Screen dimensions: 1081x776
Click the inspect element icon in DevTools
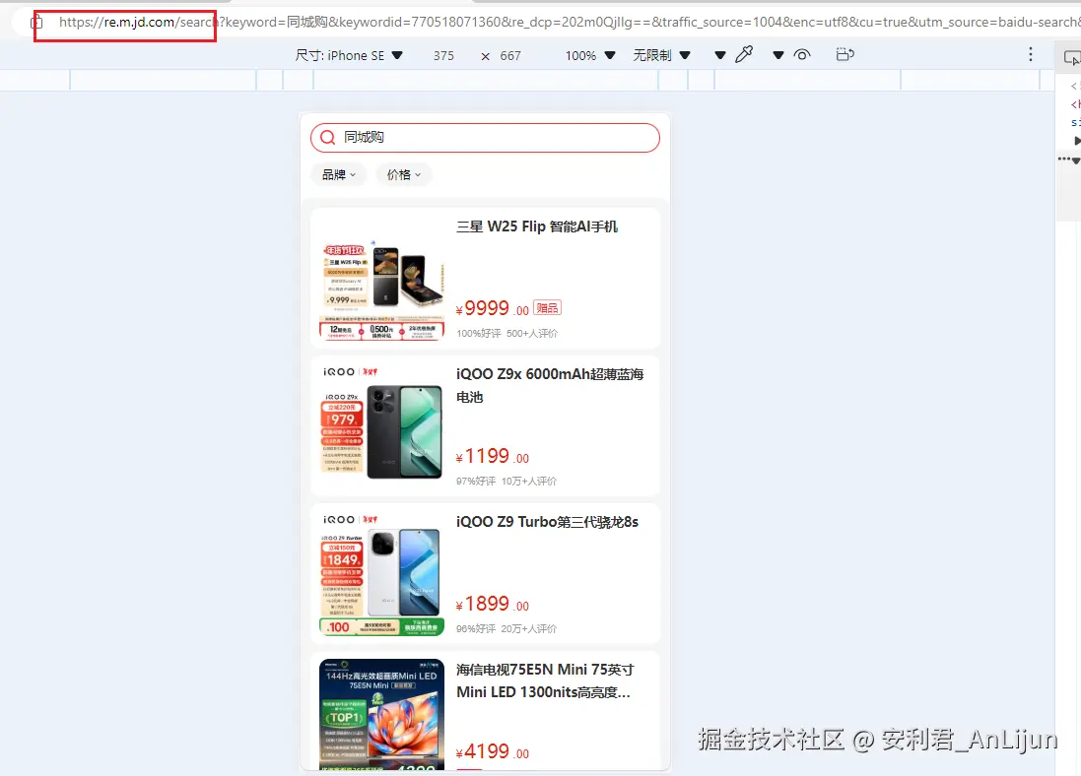(x=1072, y=58)
